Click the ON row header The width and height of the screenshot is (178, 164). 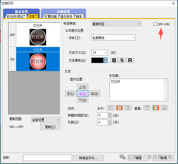click(12, 59)
